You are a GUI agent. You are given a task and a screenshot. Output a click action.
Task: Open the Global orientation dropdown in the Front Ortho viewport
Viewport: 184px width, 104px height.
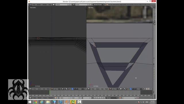pos(81,89)
